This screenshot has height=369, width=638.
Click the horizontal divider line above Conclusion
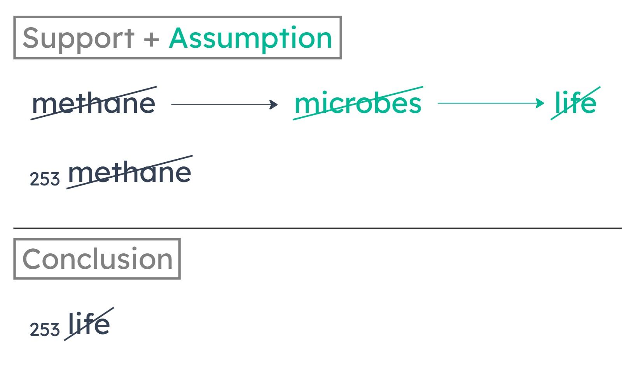(x=318, y=229)
